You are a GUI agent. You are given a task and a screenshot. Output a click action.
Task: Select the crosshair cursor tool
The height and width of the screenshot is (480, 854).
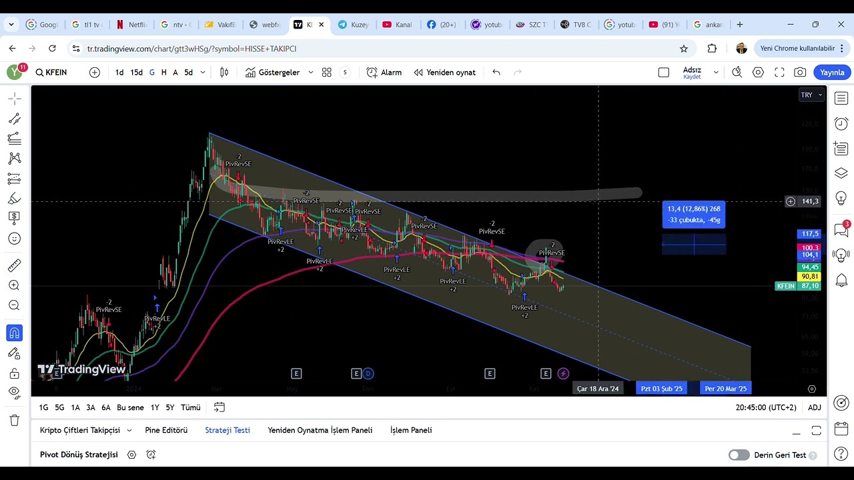coord(15,99)
